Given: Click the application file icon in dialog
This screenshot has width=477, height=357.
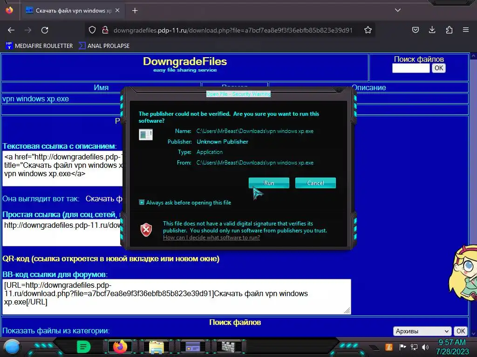Looking at the screenshot, I should tap(146, 134).
